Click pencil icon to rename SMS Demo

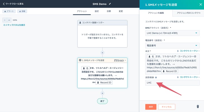point(110,4)
